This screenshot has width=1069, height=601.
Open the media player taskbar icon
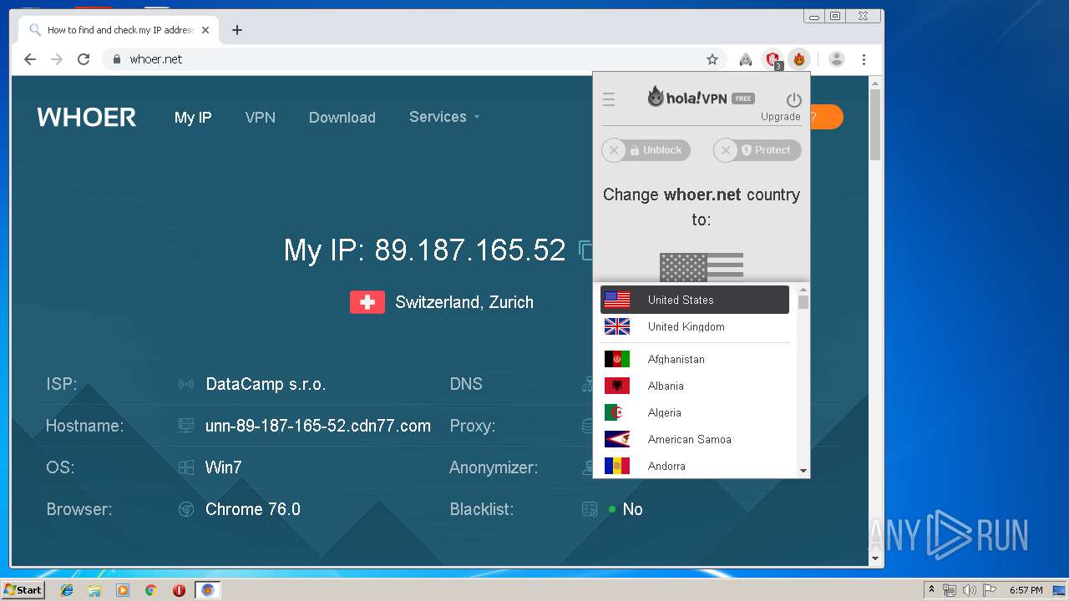[x=123, y=590]
